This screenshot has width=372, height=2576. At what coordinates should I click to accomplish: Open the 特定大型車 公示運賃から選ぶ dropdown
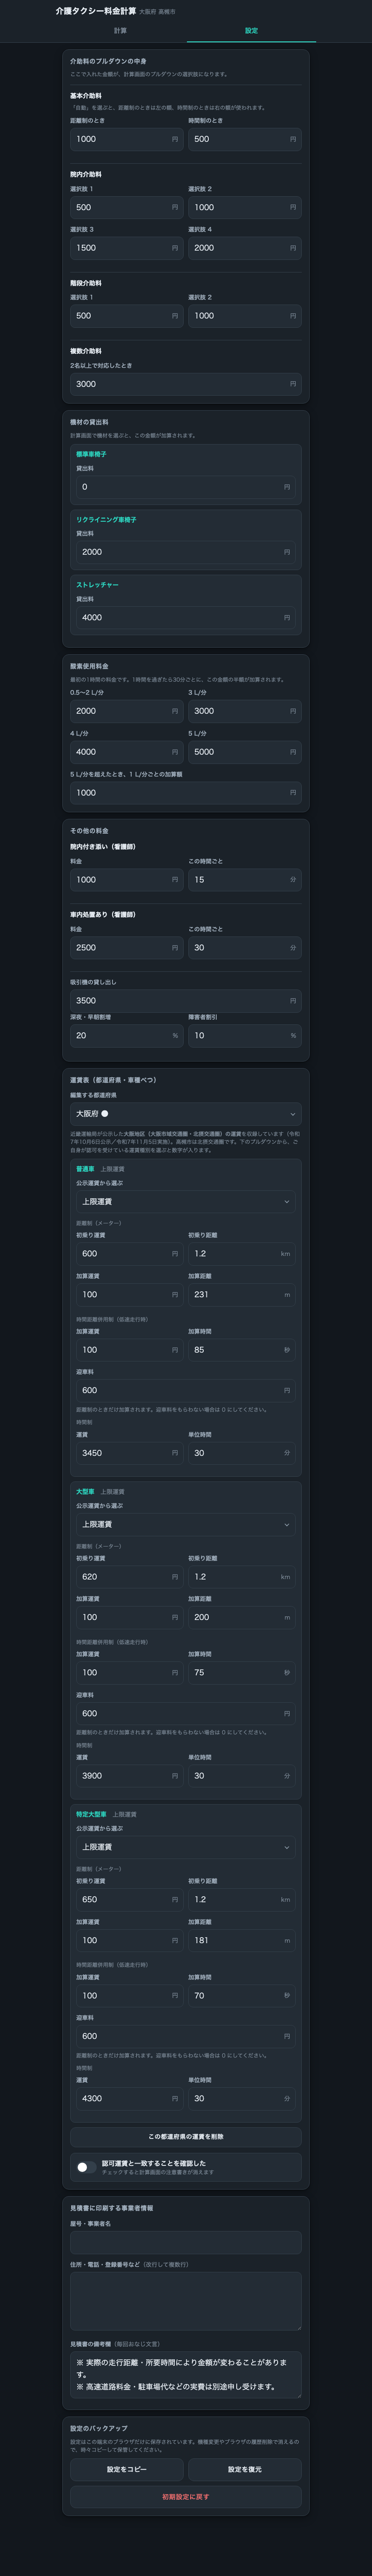(186, 1847)
